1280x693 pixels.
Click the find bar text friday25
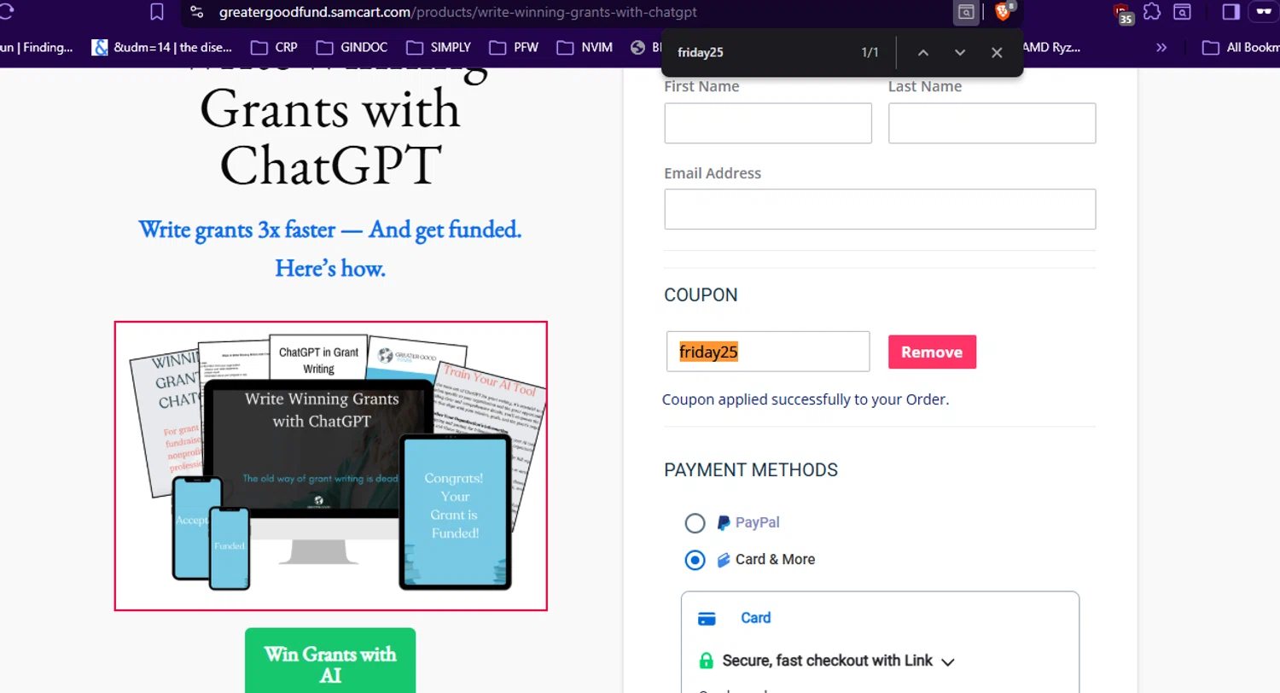pos(701,52)
